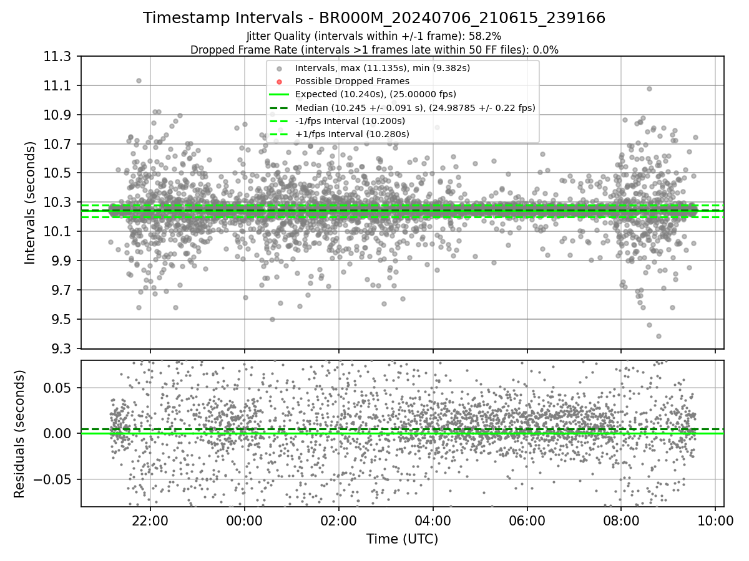
Task: Click the solid green line sample beside 'Expected'
Action: pyautogui.click(x=280, y=95)
